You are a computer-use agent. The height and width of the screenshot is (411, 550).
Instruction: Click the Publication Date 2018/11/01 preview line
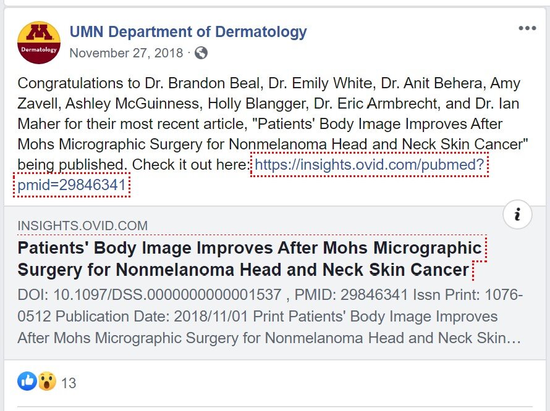[x=151, y=317]
